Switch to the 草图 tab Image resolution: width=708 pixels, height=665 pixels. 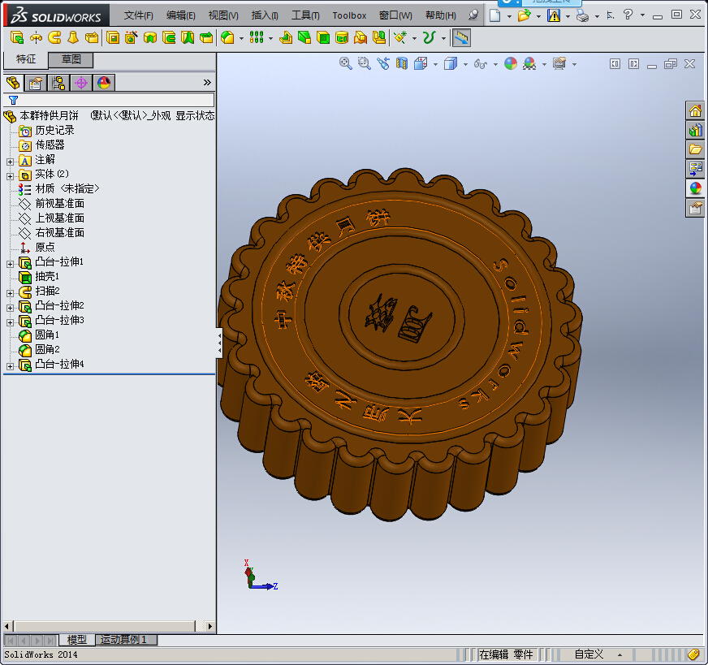(71, 59)
